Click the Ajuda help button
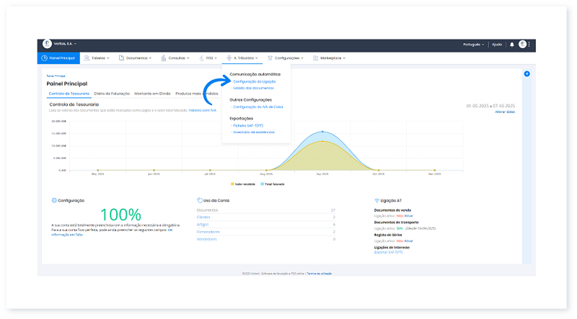Screen dimensions: 577x319 [x=497, y=45]
